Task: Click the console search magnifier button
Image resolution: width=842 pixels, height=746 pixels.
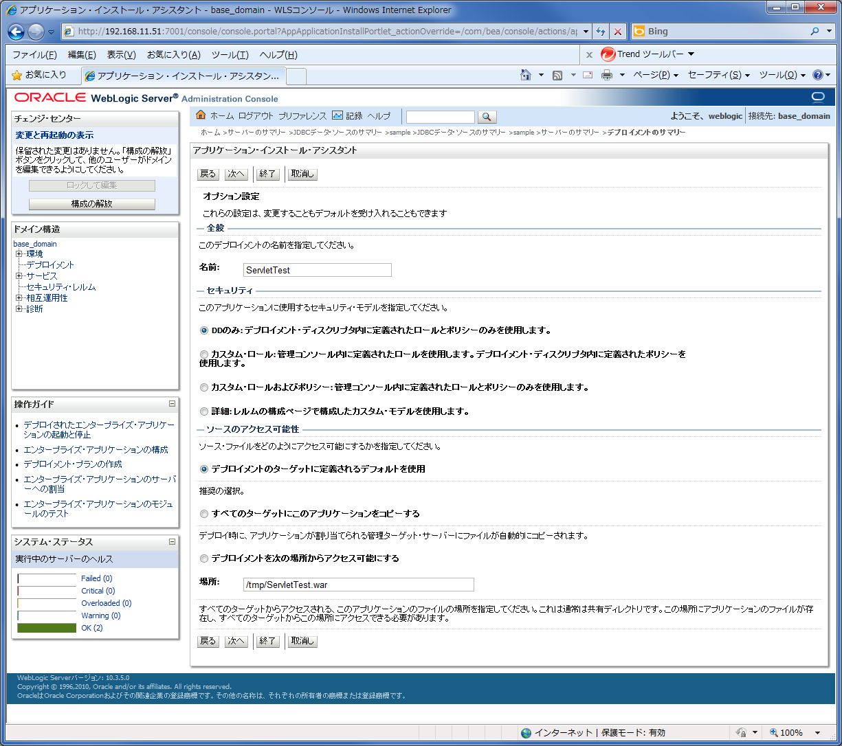Action: coord(487,117)
